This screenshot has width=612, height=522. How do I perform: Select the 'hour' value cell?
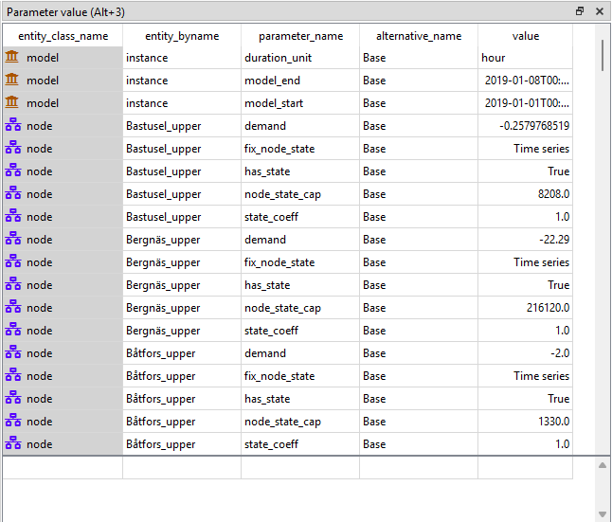click(x=526, y=58)
